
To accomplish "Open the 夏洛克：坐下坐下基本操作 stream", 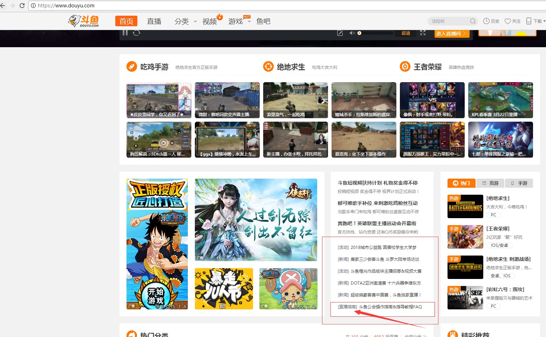I will pyautogui.click(x=364, y=139).
